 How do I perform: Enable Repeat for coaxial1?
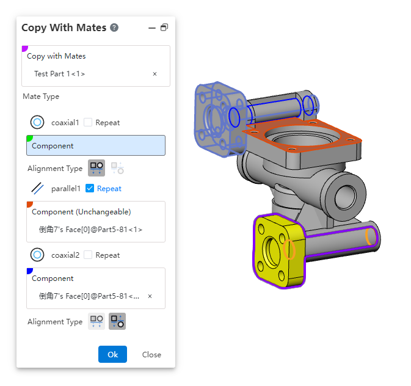pyautogui.click(x=88, y=122)
